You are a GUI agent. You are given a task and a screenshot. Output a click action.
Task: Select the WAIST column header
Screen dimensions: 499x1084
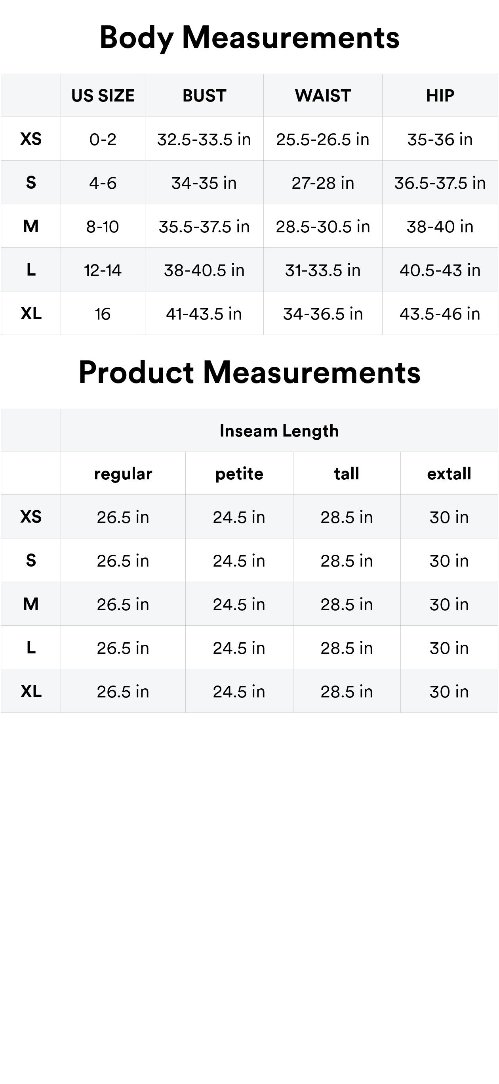(x=323, y=96)
